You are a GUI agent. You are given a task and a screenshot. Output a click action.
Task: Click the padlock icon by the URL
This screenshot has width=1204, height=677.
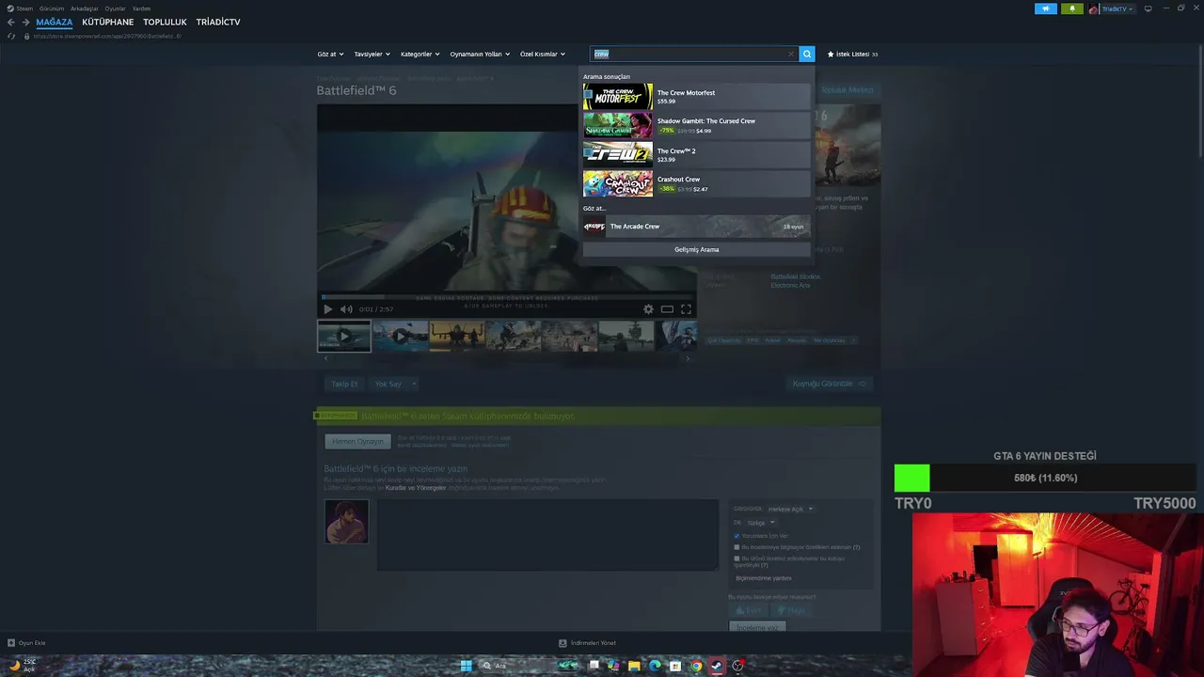coord(26,36)
